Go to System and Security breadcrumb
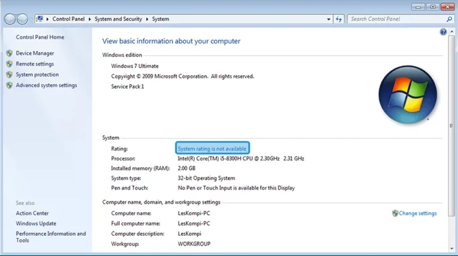Image resolution: width=458 pixels, height=256 pixels. pyautogui.click(x=118, y=19)
